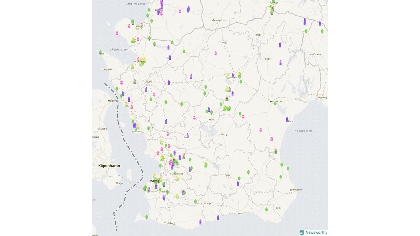Click the pink marker south of Vittsjö

[x=216, y=53]
